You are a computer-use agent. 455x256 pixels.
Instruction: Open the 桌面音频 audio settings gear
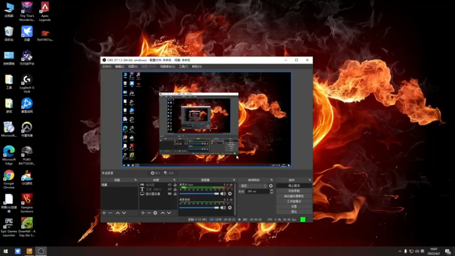click(230, 208)
